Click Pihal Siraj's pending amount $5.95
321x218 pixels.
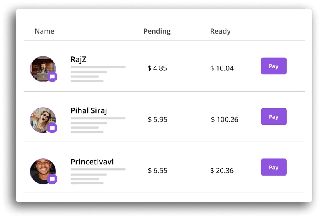157,120
